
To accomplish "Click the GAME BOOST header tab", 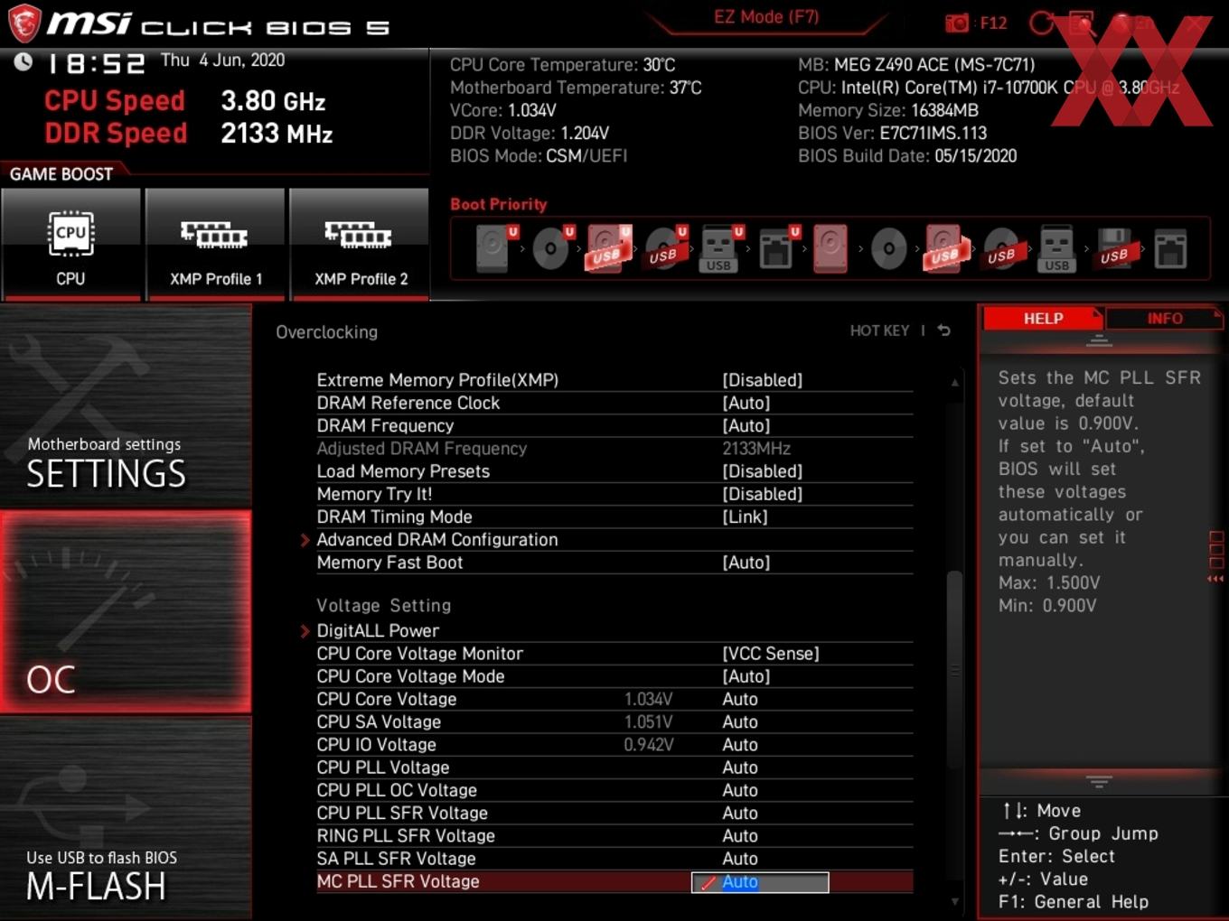I will pos(61,173).
